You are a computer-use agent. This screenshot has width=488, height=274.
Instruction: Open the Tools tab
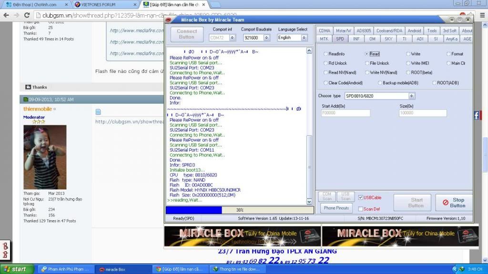point(432,30)
